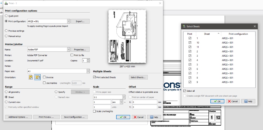Uncheck print box for sheet 3
Screen dimensions: 263x130
pos(190,56)
